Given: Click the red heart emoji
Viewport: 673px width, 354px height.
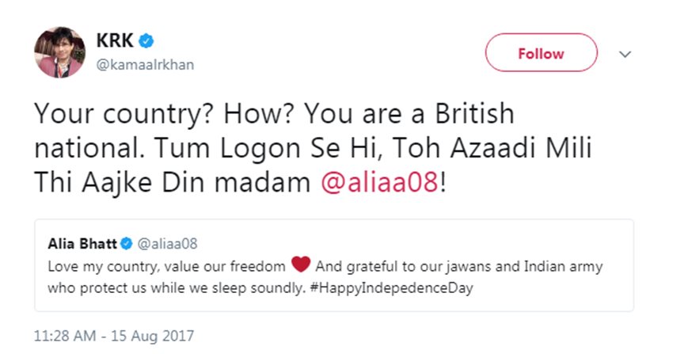Looking at the screenshot, I should [x=299, y=265].
